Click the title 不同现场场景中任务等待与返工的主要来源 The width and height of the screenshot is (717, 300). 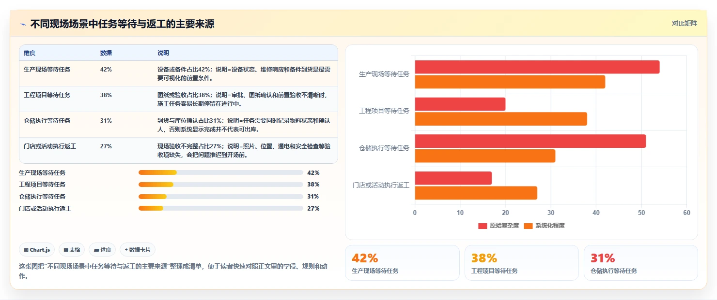point(122,24)
